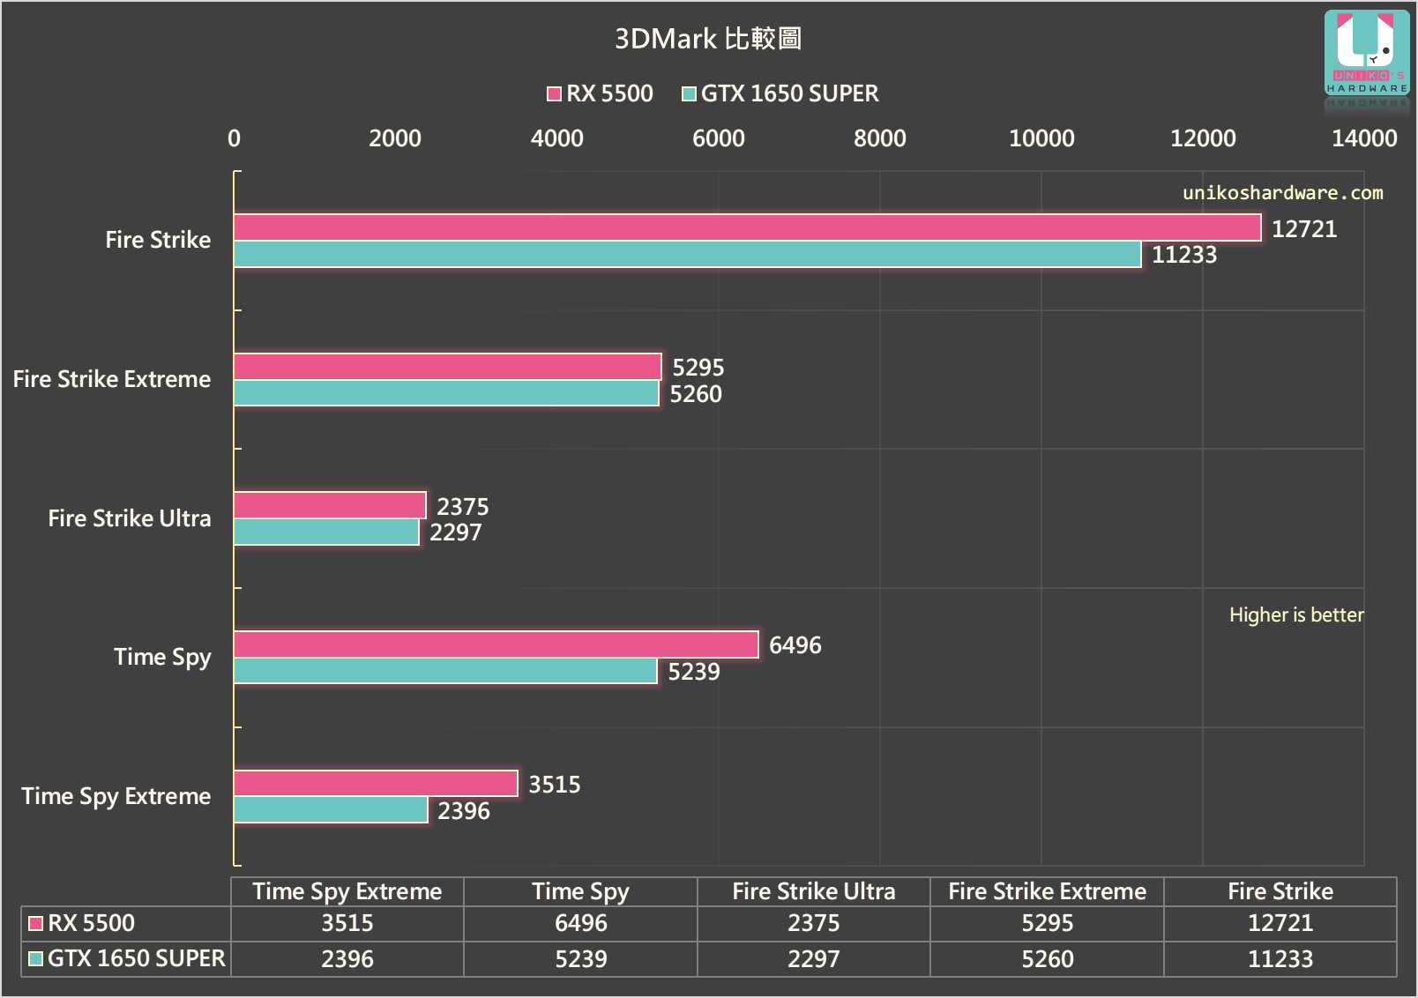
Task: Click the 8000 axis tick label
Action: tap(880, 138)
